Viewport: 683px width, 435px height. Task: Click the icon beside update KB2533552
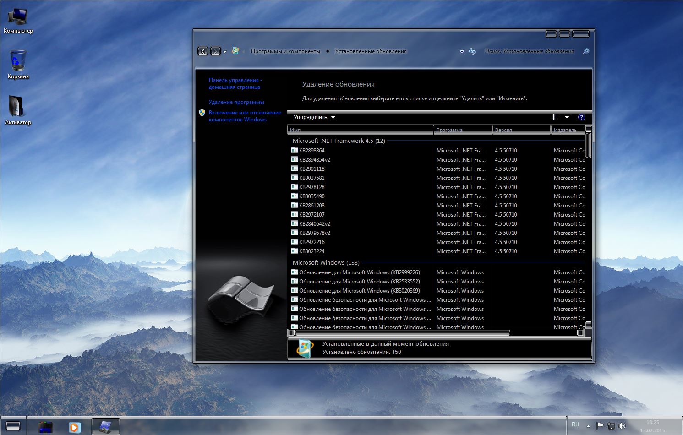coord(295,281)
